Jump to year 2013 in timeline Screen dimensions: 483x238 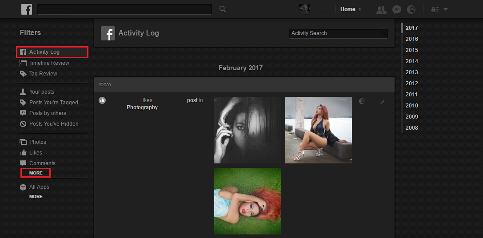tap(411, 72)
